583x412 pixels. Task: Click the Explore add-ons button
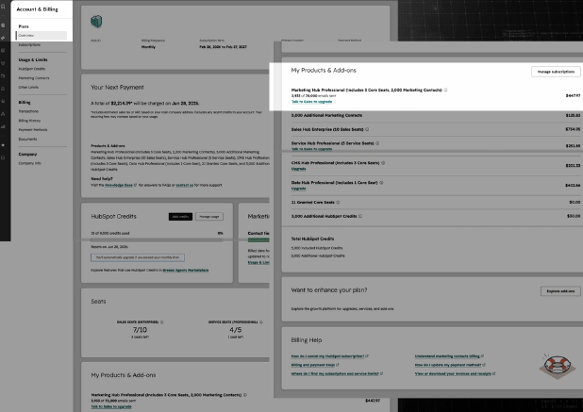[560, 291]
